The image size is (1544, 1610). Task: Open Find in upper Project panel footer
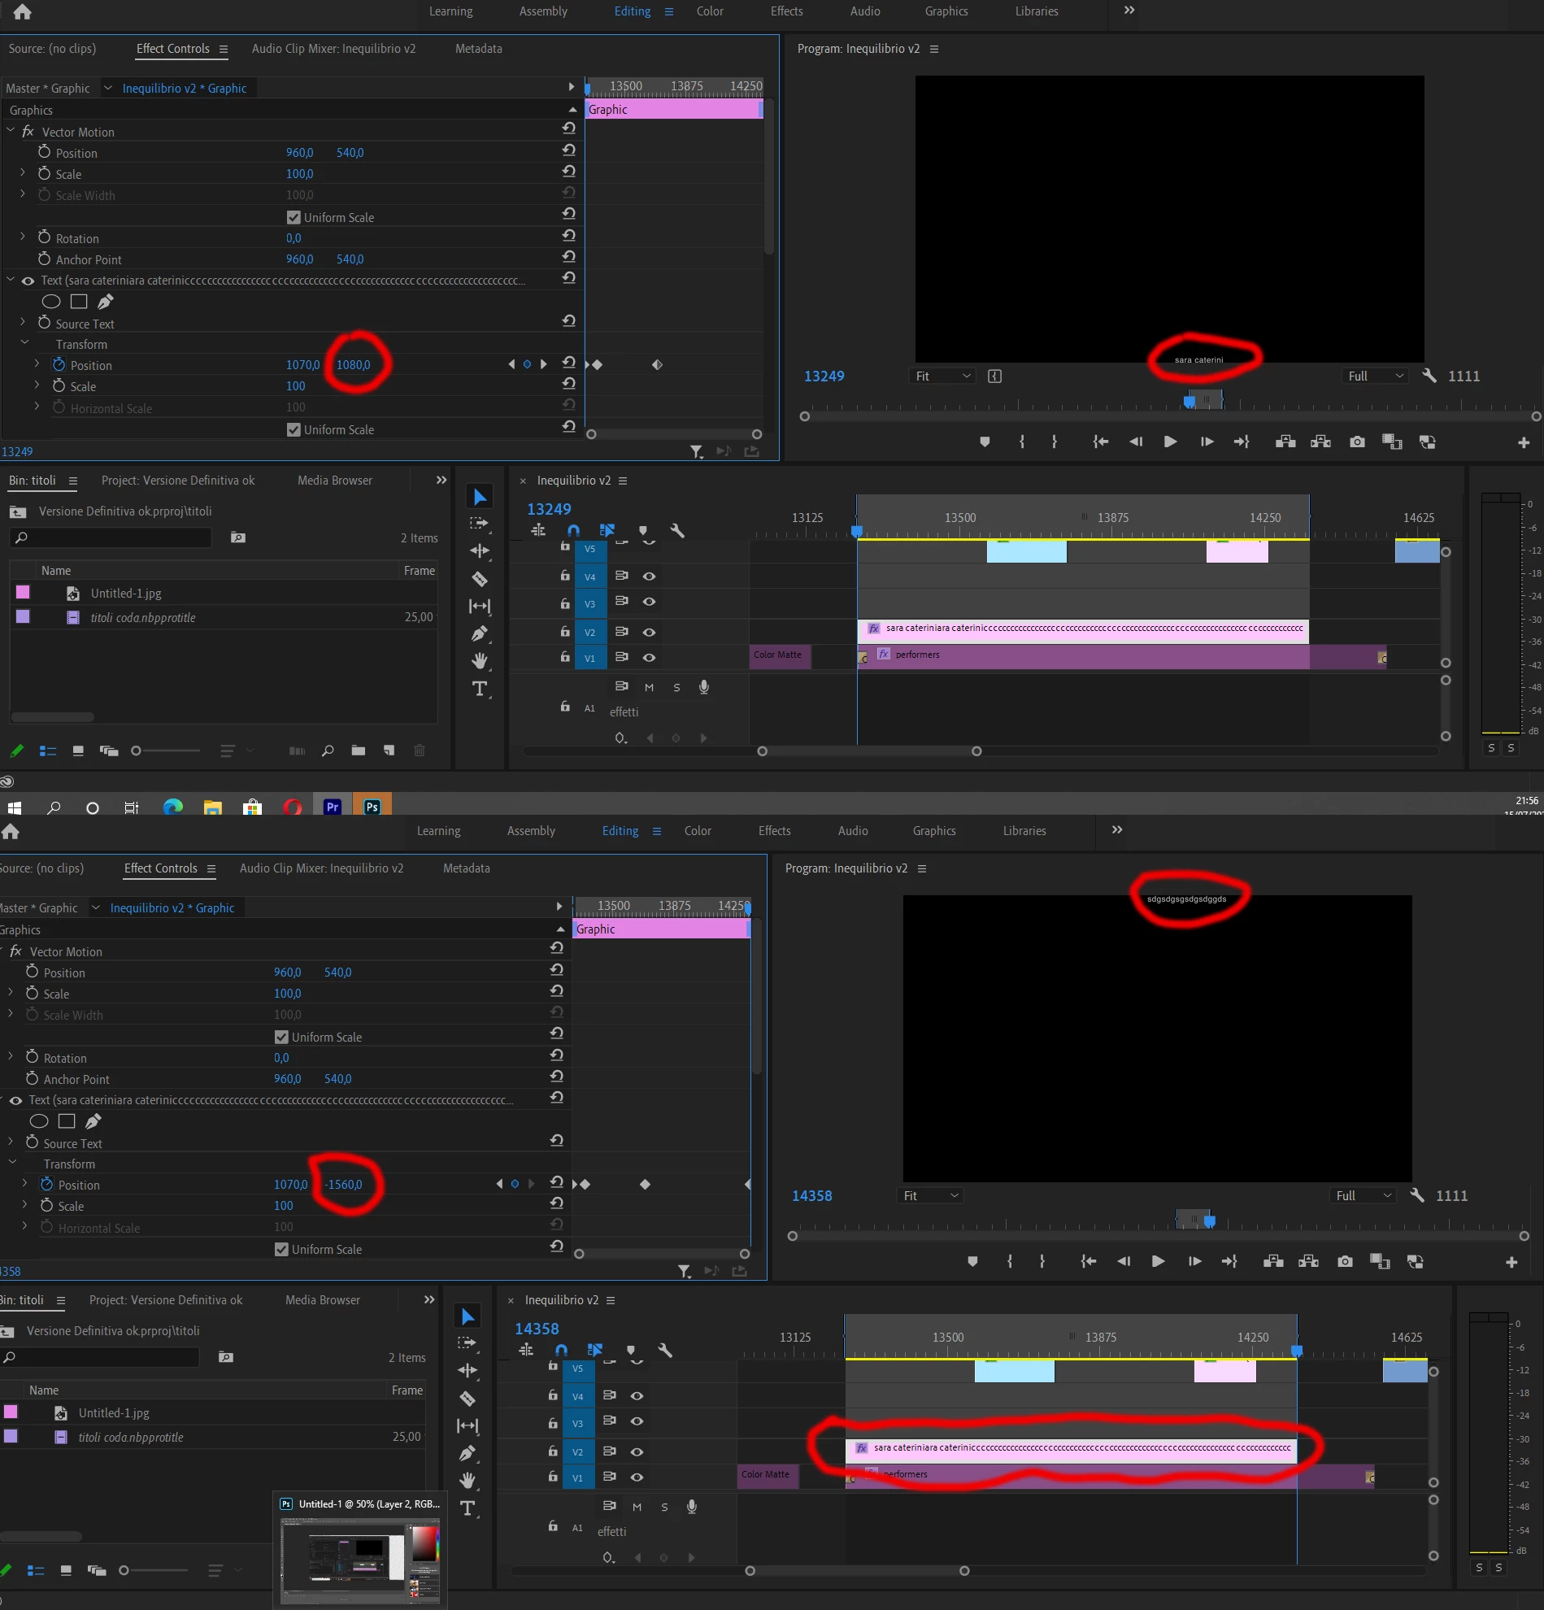pos(328,750)
